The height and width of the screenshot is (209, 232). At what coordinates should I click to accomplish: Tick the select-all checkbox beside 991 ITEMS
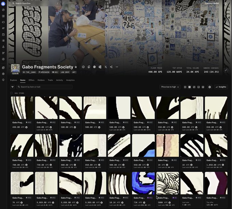click(x=11, y=93)
